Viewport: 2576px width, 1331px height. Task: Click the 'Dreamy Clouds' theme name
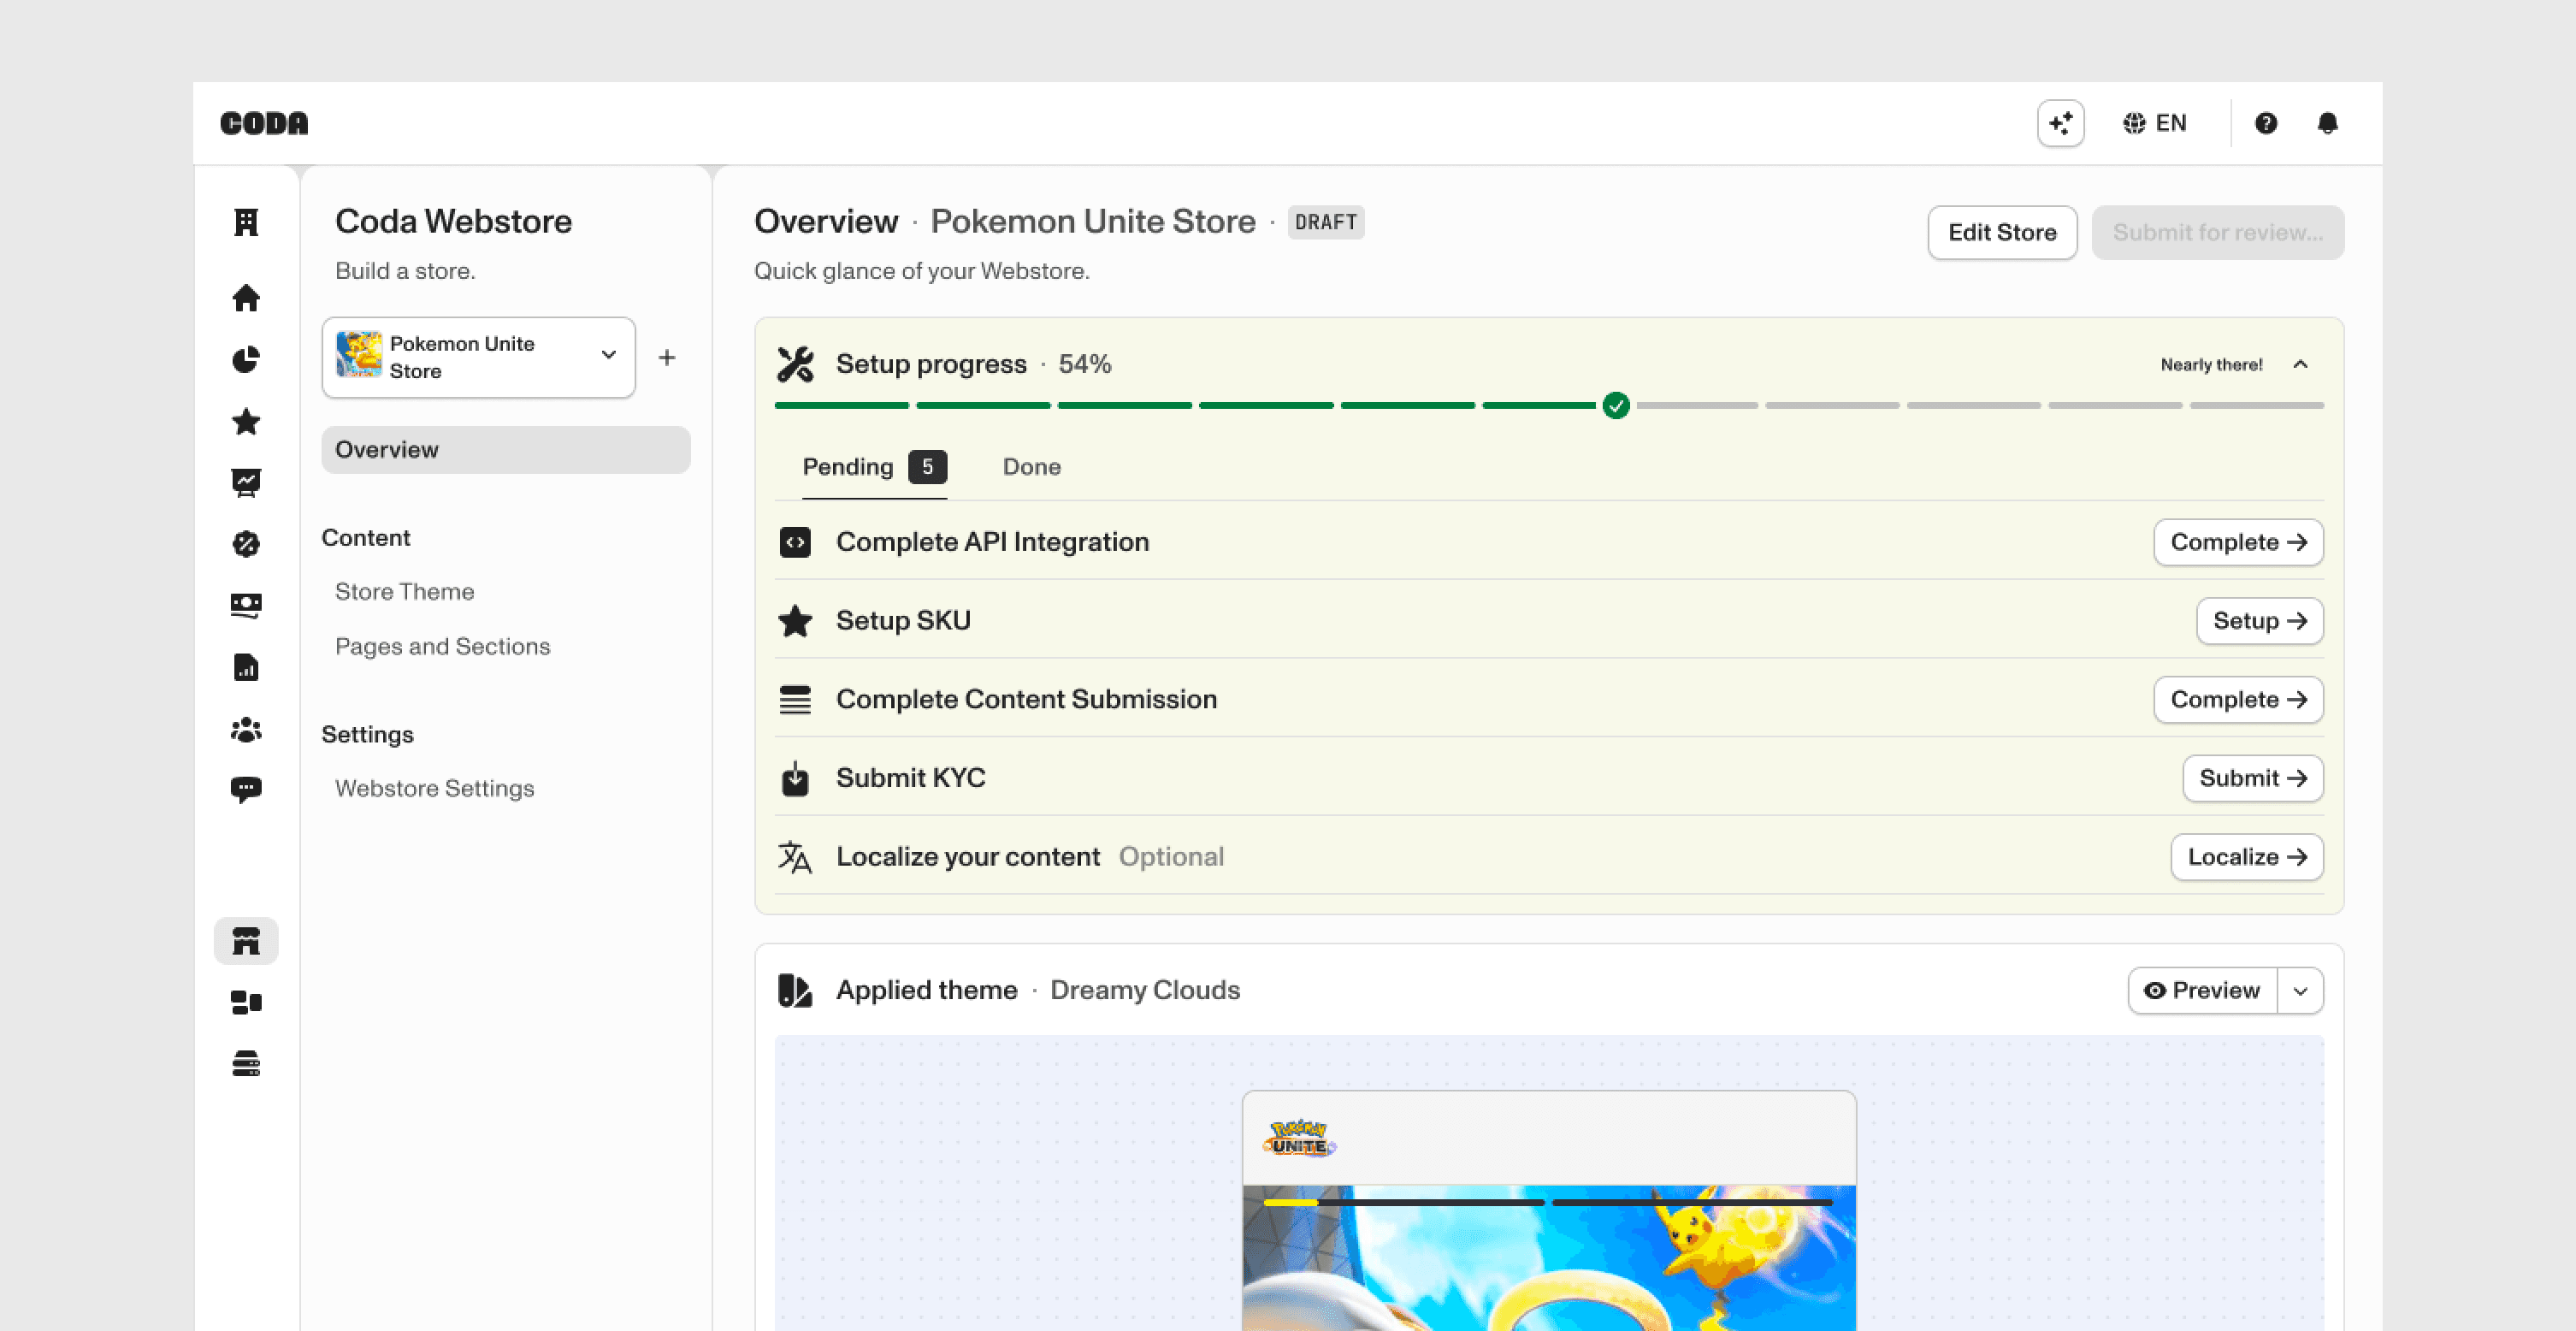coord(1145,990)
